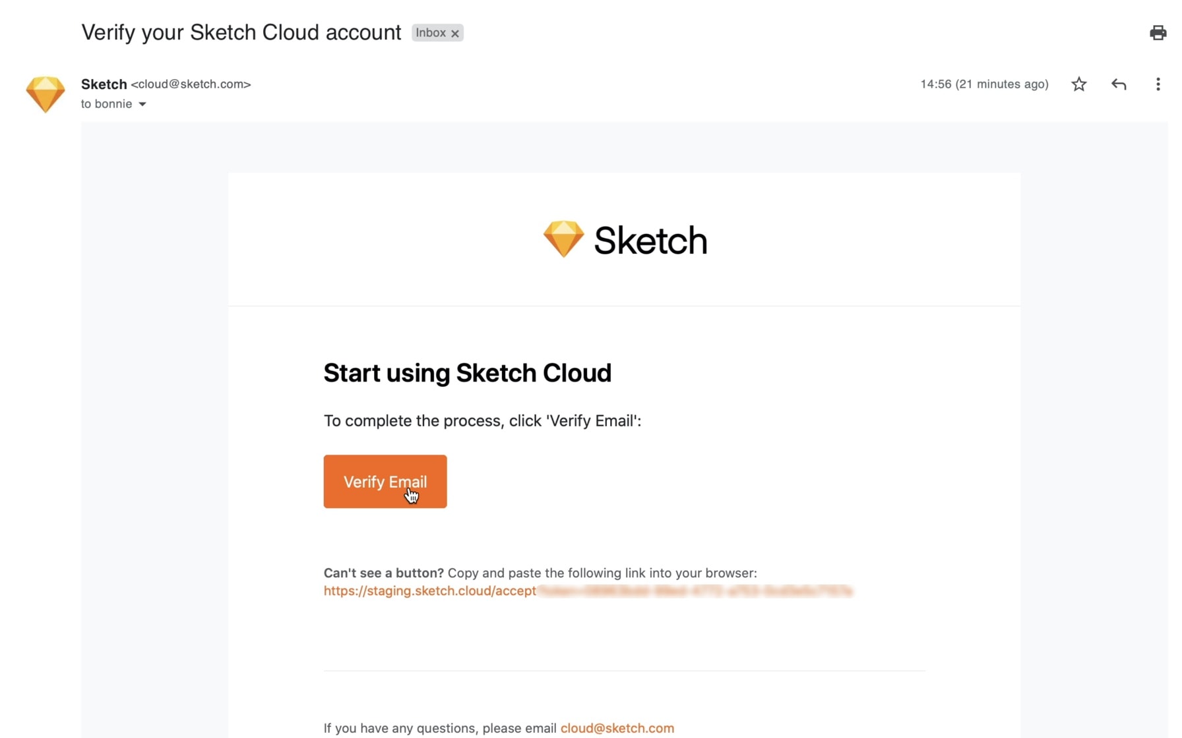Remove the Inbox label with the x
The width and height of the screenshot is (1182, 738).
click(x=455, y=34)
